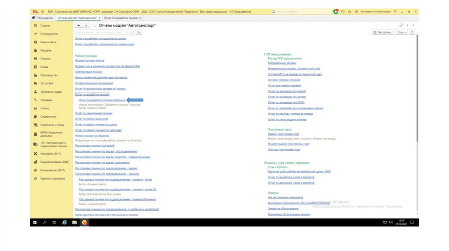Open 'Отчет по работе водителей' link
The image size is (449, 251).
pos(92,119)
